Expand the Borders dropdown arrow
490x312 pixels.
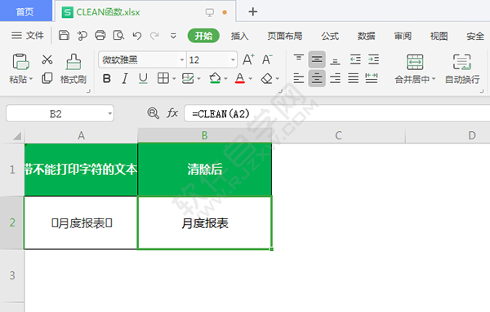[x=174, y=79]
